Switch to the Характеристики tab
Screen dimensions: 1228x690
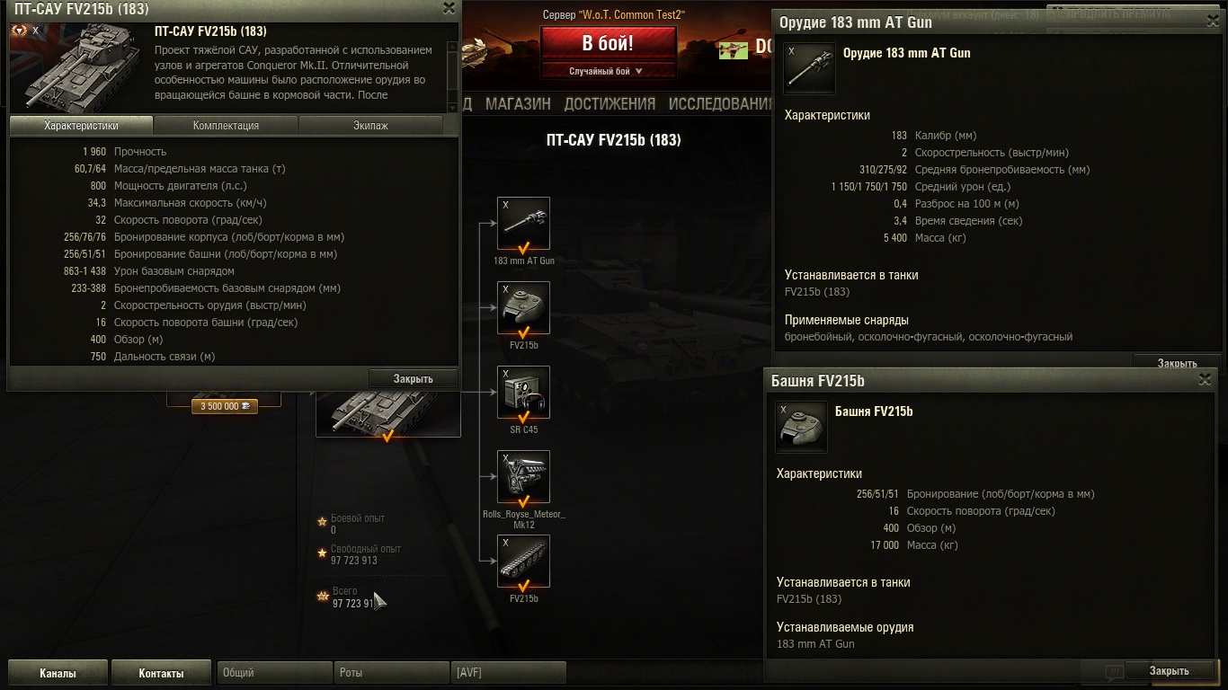(81, 126)
